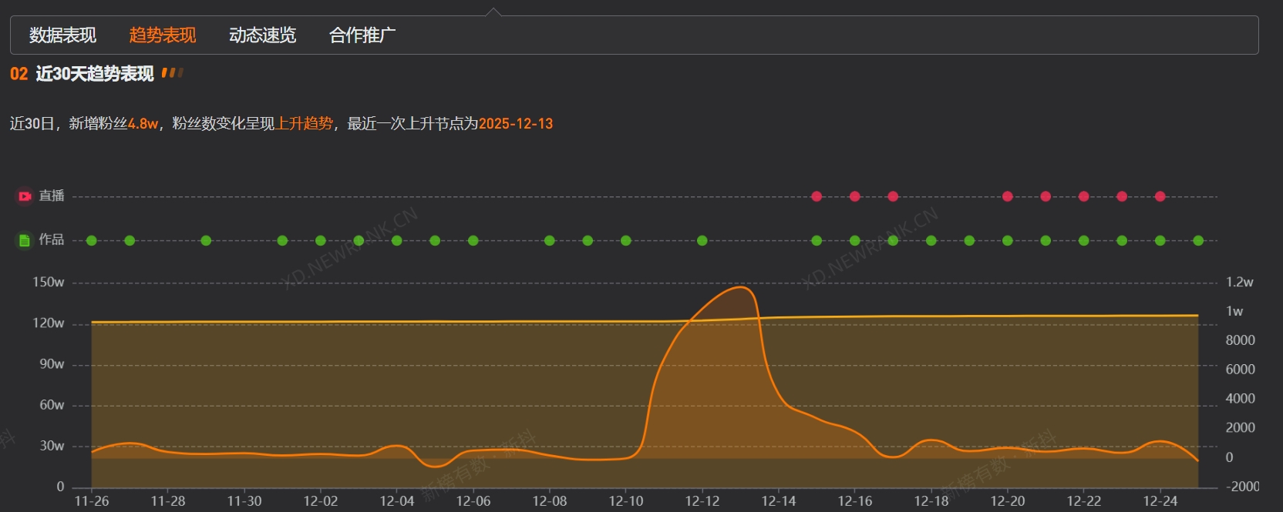1283x512 pixels.
Task: Select the first green works dot on 11-26
Action: tap(92, 241)
